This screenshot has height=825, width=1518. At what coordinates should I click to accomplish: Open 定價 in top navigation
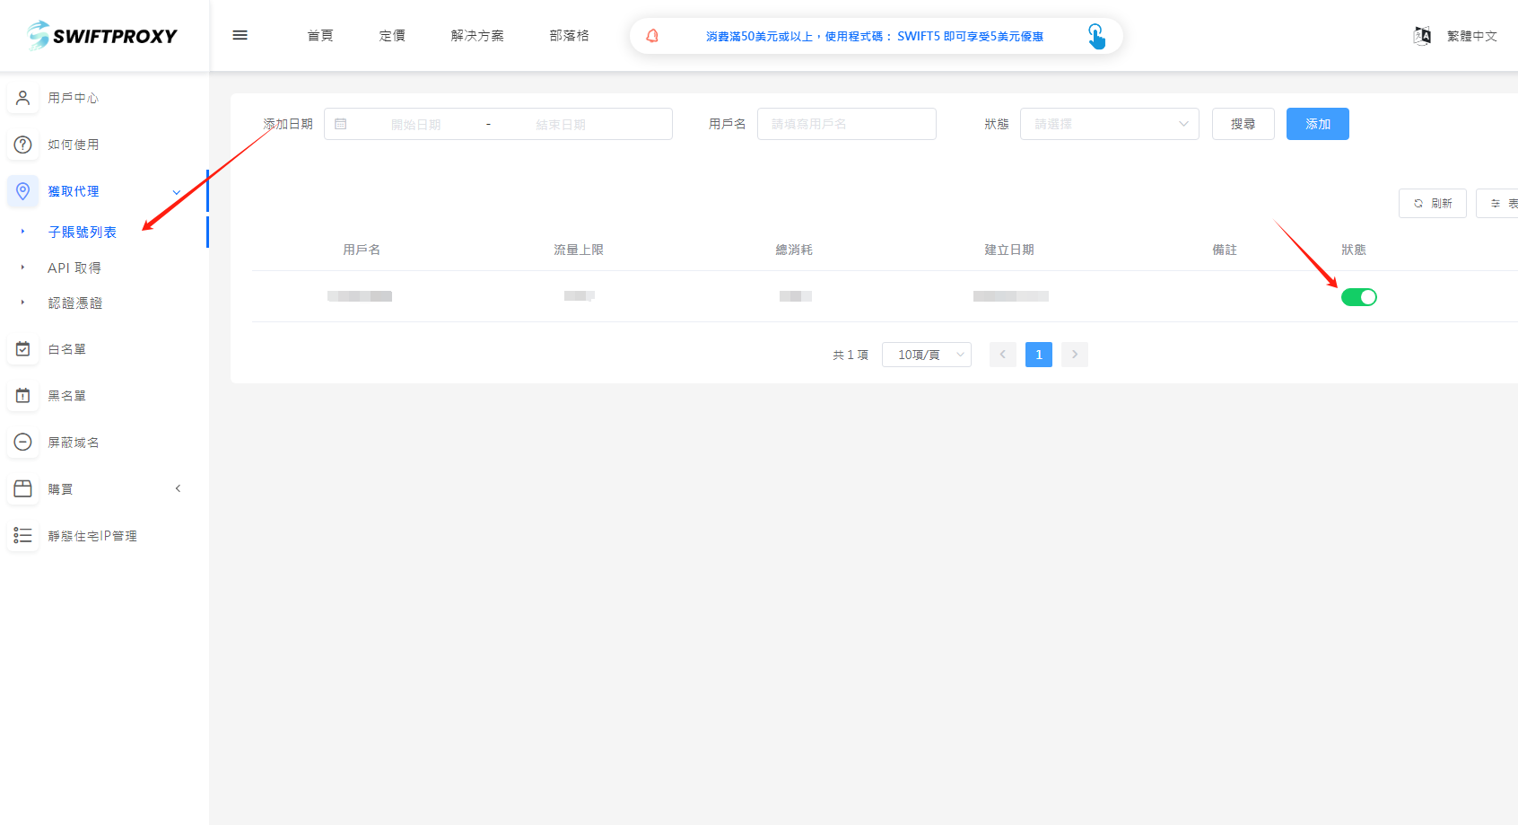[392, 36]
